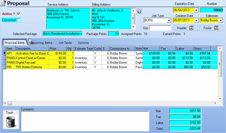Click the Selected Package field
Screen dimensions: 226x133
point(63,34)
